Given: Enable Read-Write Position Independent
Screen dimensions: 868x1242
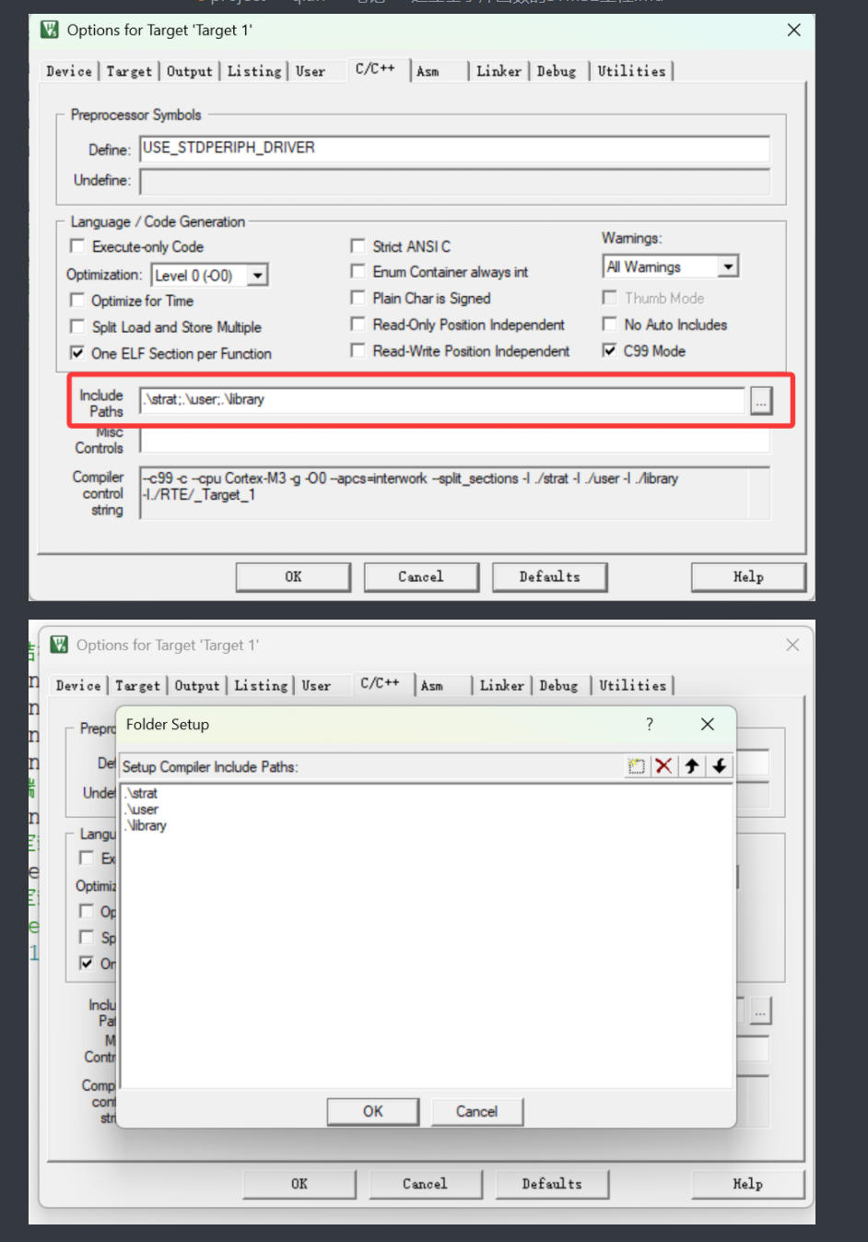Looking at the screenshot, I should coord(358,350).
